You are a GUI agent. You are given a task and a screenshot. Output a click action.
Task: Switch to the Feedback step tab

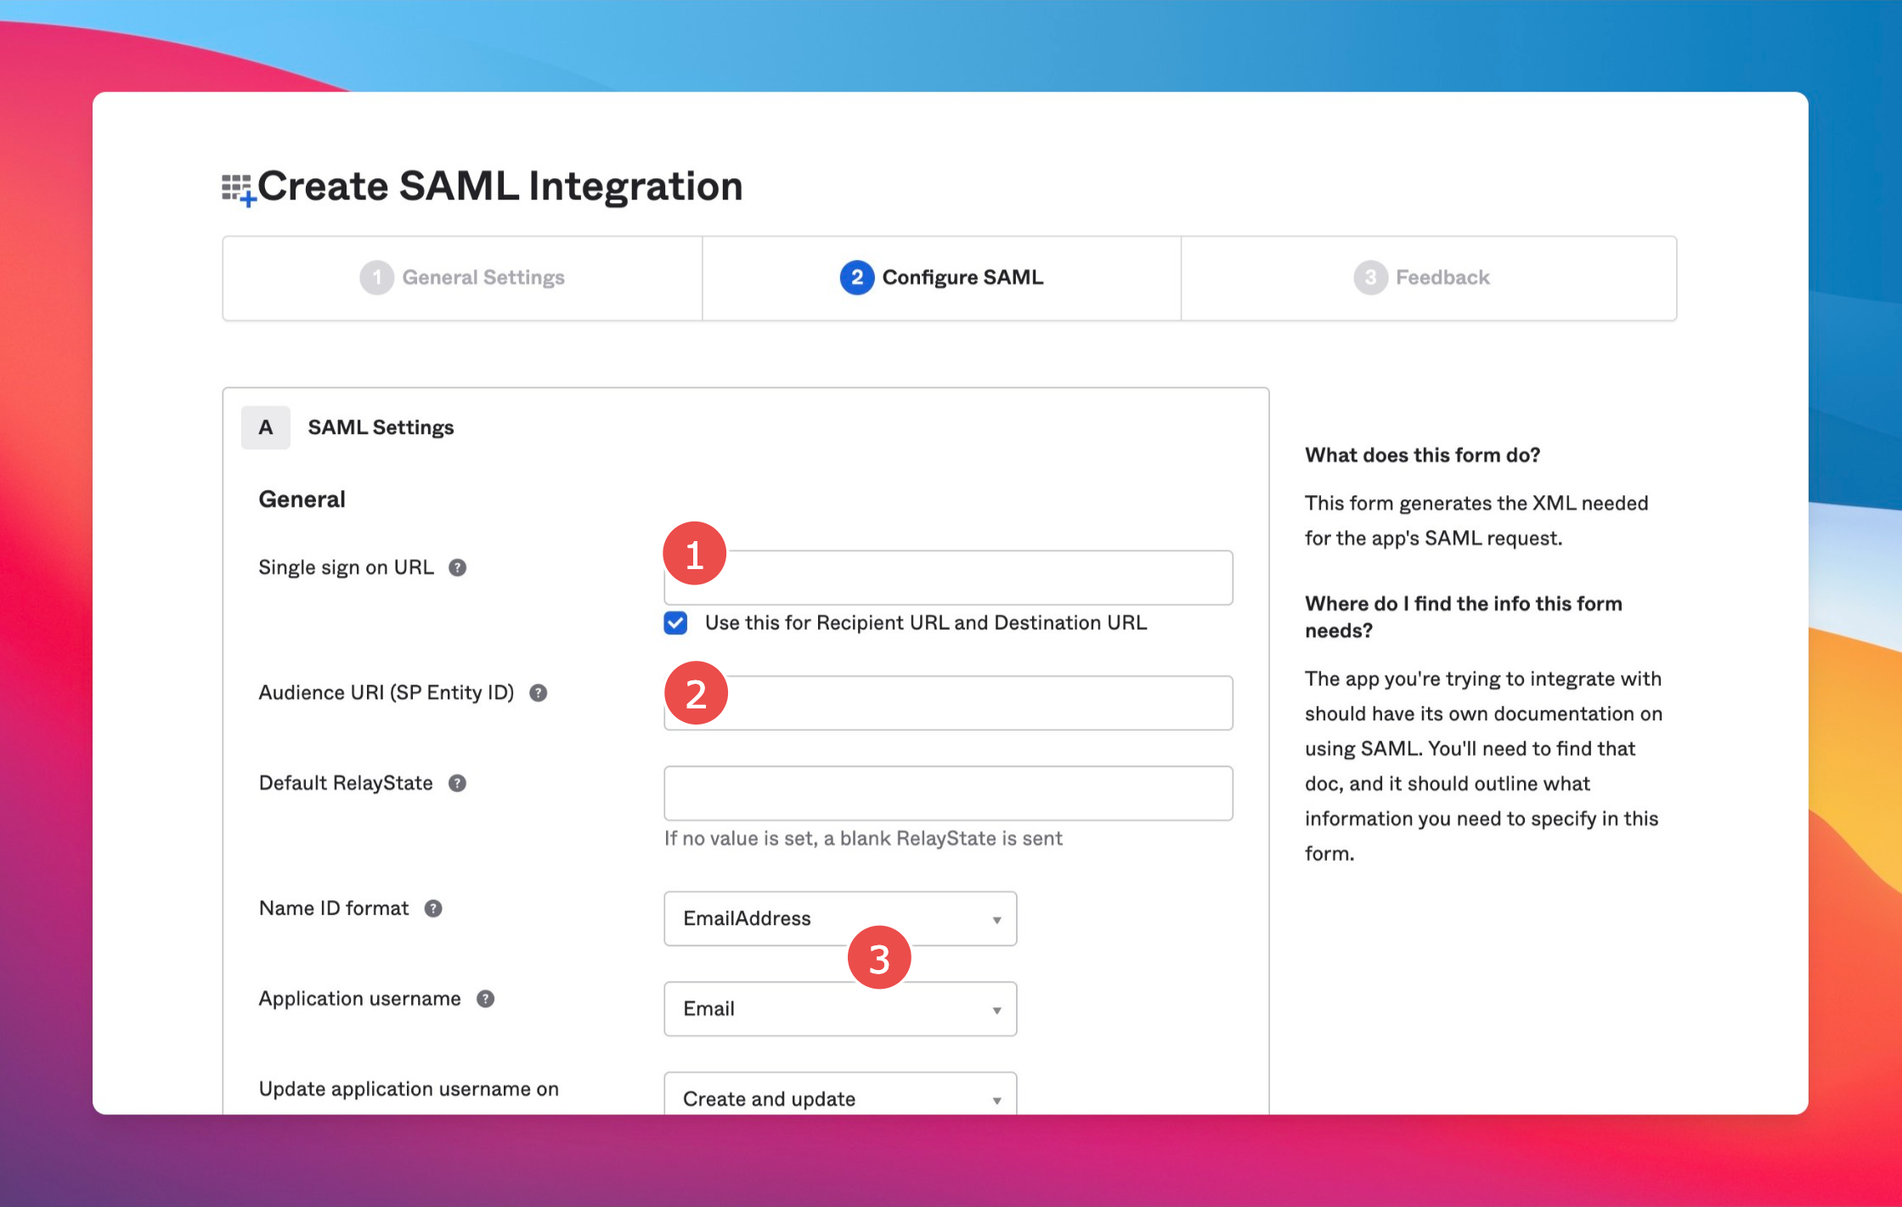1428,278
